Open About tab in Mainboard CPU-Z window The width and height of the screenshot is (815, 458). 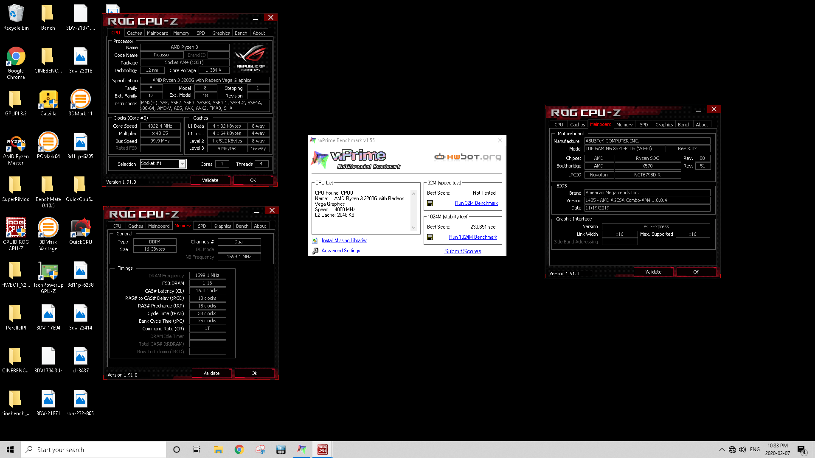702,125
